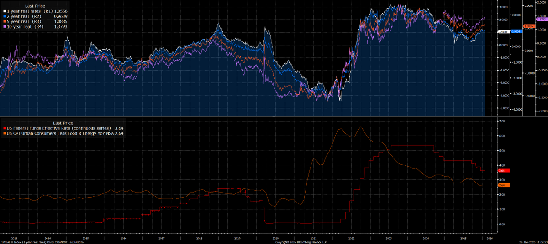Click the orange 2.64 axis value tag

point(503,185)
